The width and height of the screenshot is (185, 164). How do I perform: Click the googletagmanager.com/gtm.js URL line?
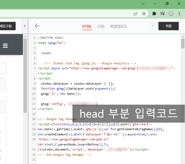click(x=73, y=139)
